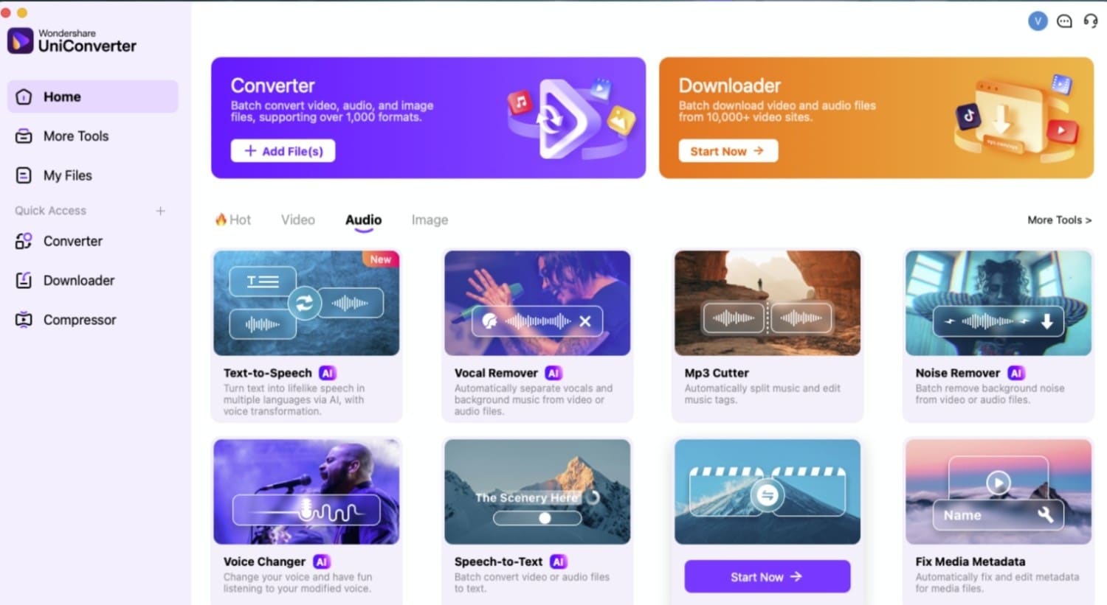This screenshot has height=605, width=1107.
Task: Open Downloader from Quick Access
Action: 92,281
